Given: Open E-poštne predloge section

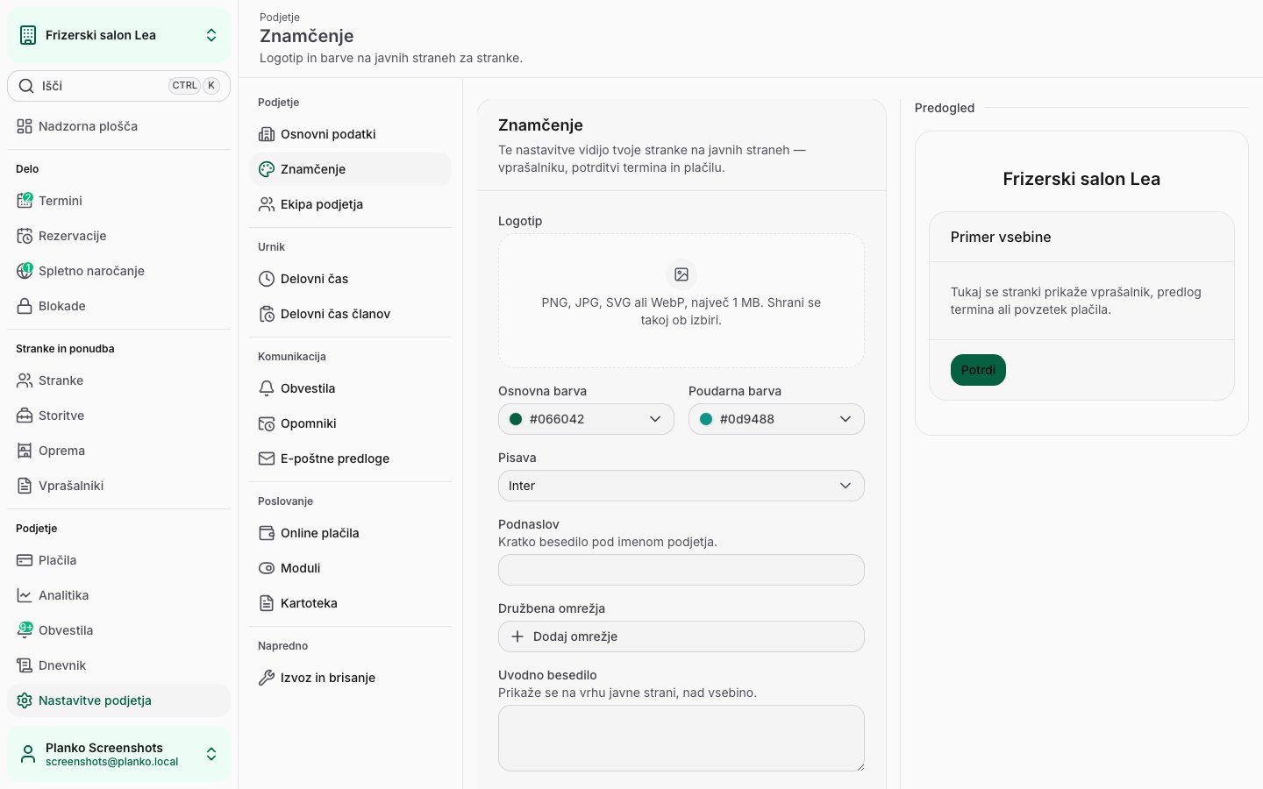Looking at the screenshot, I should pyautogui.click(x=350, y=458).
